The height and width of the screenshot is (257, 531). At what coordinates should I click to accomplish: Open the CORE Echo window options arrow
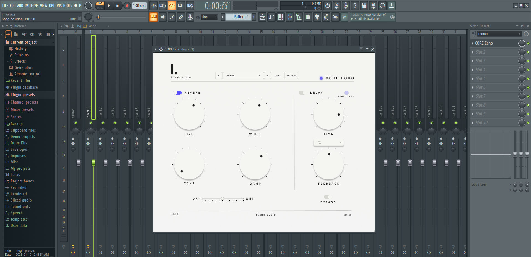156,49
